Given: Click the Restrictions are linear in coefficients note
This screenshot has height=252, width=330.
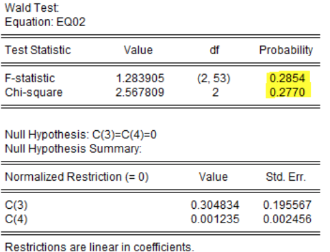Looking at the screenshot, I should click(x=99, y=247).
